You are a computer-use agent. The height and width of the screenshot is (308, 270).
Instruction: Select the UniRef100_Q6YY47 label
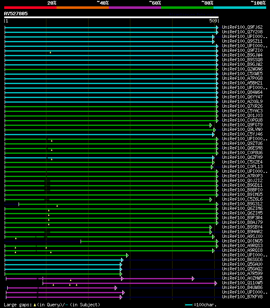[242, 97]
